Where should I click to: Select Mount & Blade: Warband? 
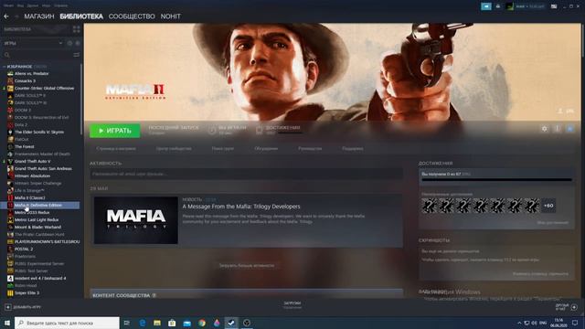click(x=37, y=228)
